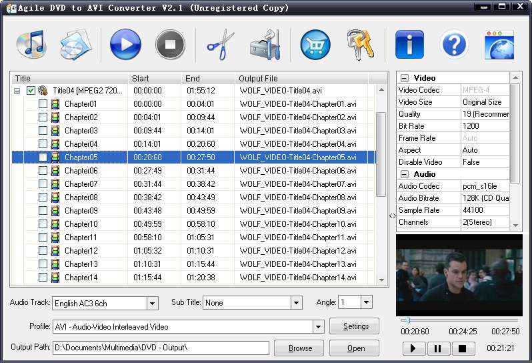Open the Sub Title dropdown
The height and width of the screenshot is (363, 532).
(x=296, y=302)
